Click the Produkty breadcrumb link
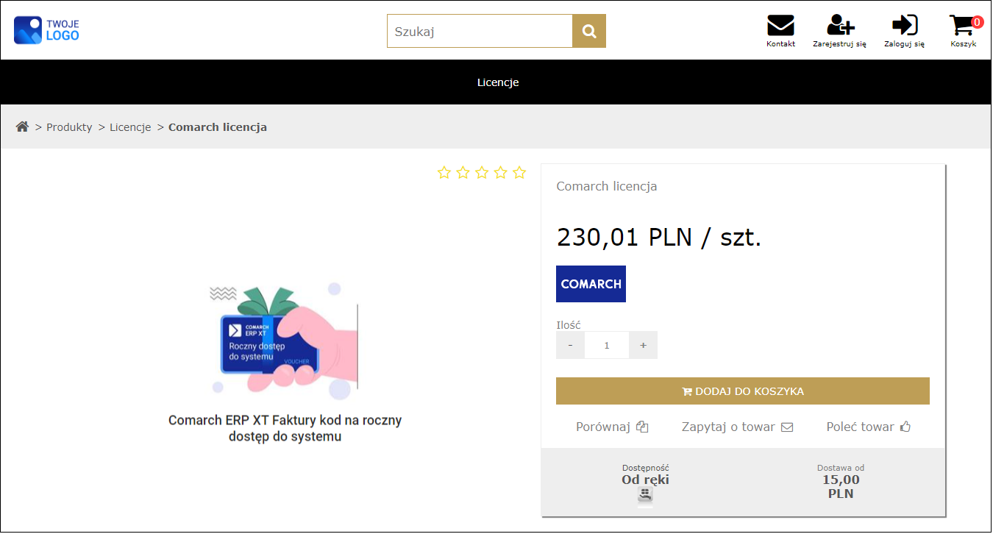 tap(69, 127)
